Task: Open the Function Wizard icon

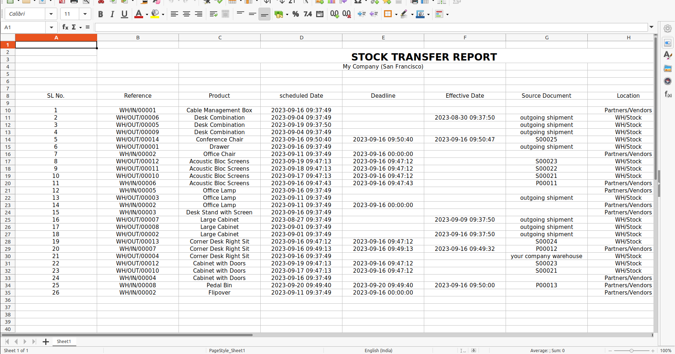Action: point(65,27)
